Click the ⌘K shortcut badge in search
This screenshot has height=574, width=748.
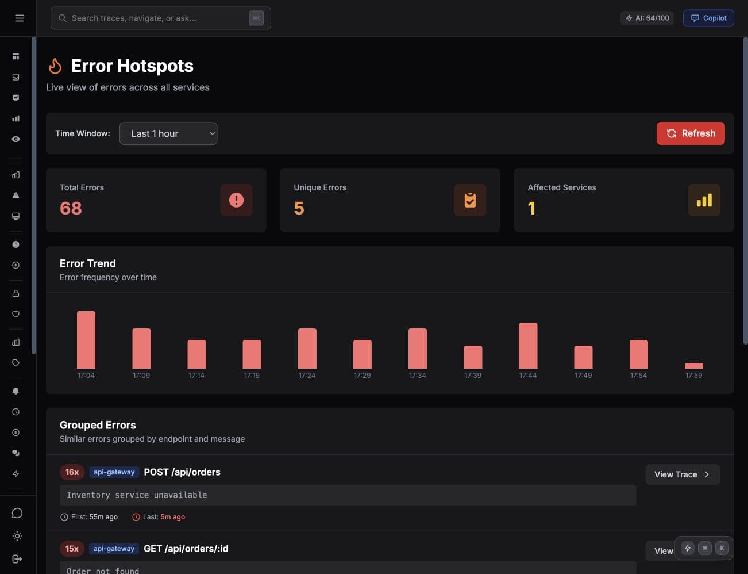pyautogui.click(x=256, y=18)
